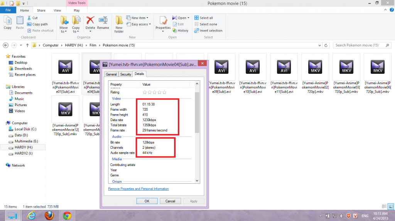Open HARDY2 (I:) drive in sidebar

[24, 153]
